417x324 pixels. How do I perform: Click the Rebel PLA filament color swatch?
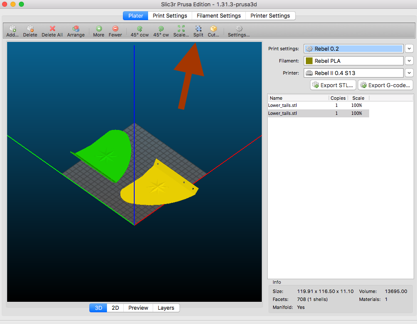pos(309,61)
